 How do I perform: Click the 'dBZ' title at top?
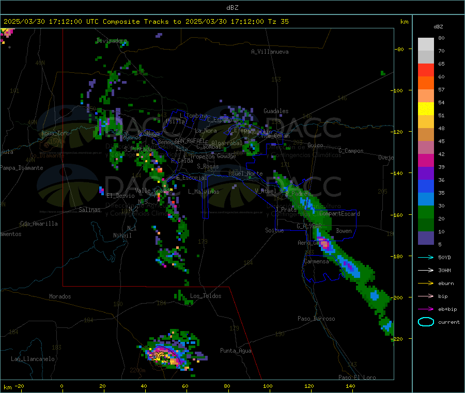tap(232, 8)
